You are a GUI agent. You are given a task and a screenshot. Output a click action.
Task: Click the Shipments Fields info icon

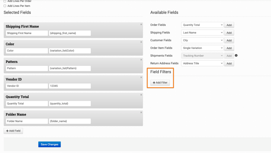pyautogui.click(x=236, y=55)
